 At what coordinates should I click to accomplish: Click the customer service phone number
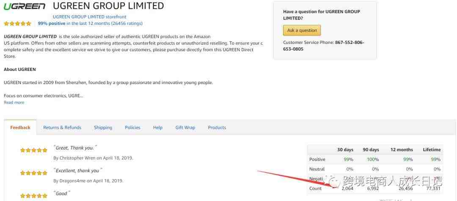pyautogui.click(x=324, y=46)
